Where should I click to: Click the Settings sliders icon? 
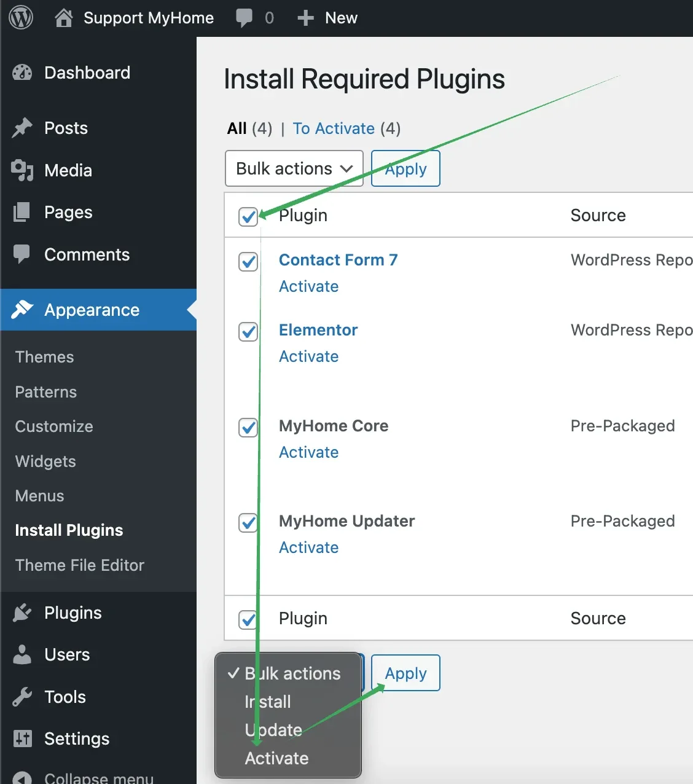click(23, 739)
